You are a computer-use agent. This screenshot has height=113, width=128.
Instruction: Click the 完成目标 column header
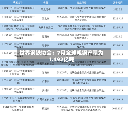tap(82, 3)
